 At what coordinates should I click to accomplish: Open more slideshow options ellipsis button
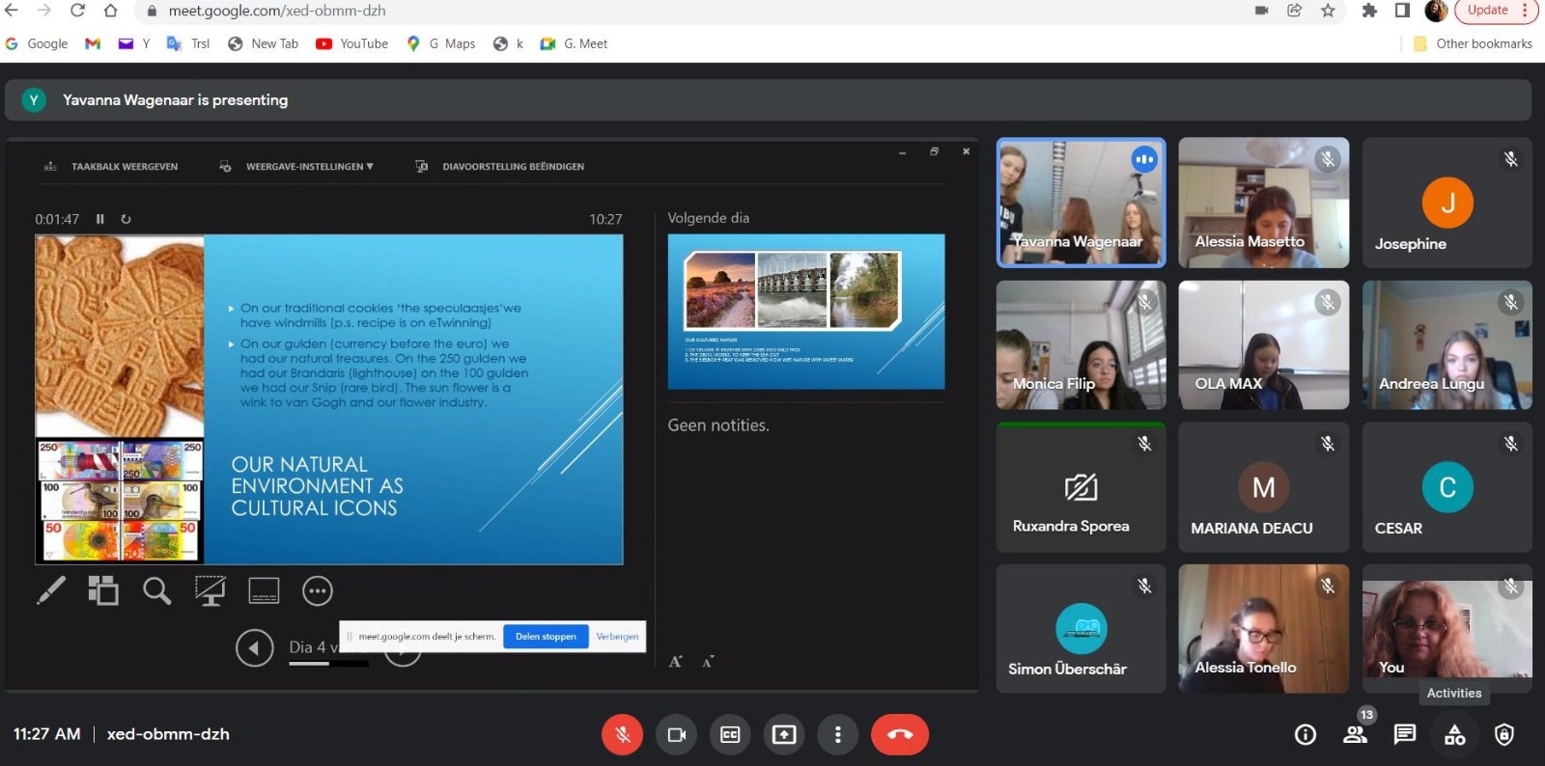[x=317, y=590]
